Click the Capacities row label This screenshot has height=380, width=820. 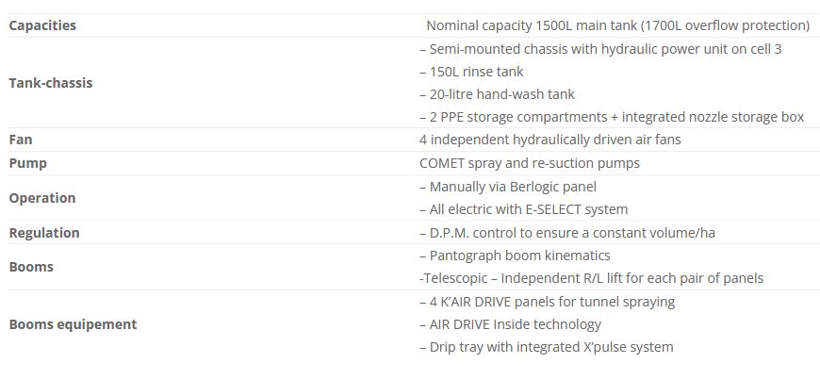(42, 25)
